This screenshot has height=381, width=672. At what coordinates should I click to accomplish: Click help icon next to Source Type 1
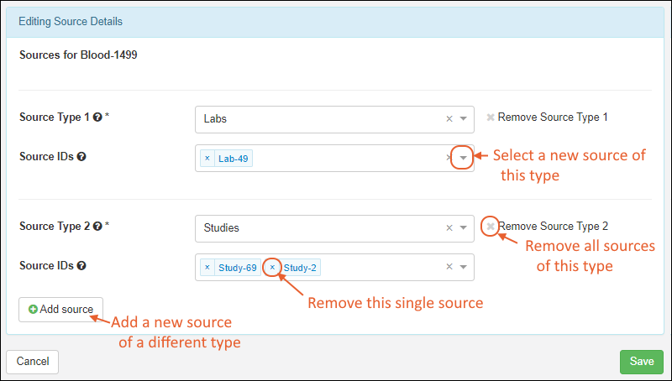coord(97,117)
